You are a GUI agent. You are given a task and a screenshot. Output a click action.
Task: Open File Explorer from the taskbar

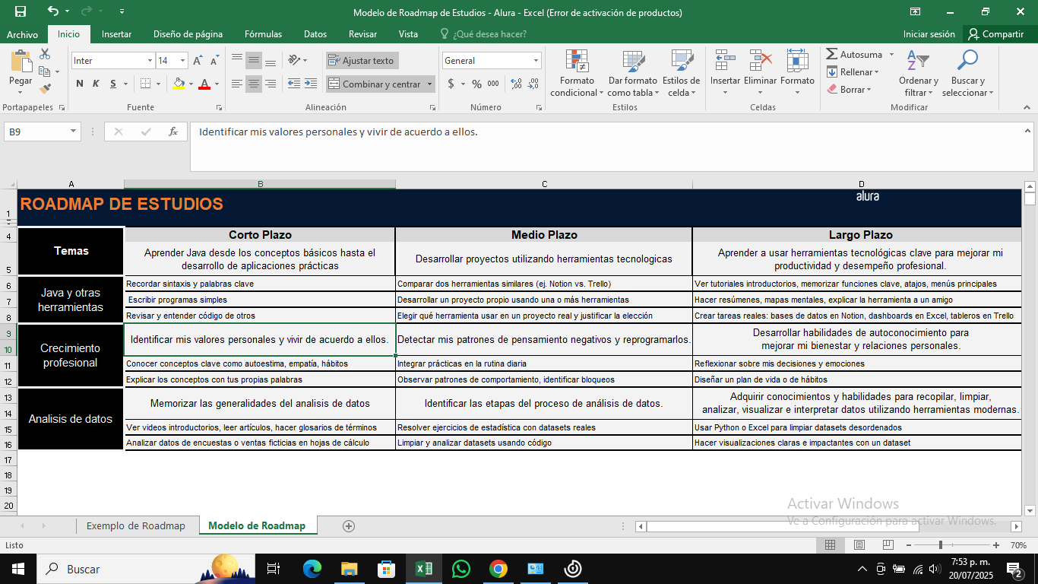click(350, 569)
